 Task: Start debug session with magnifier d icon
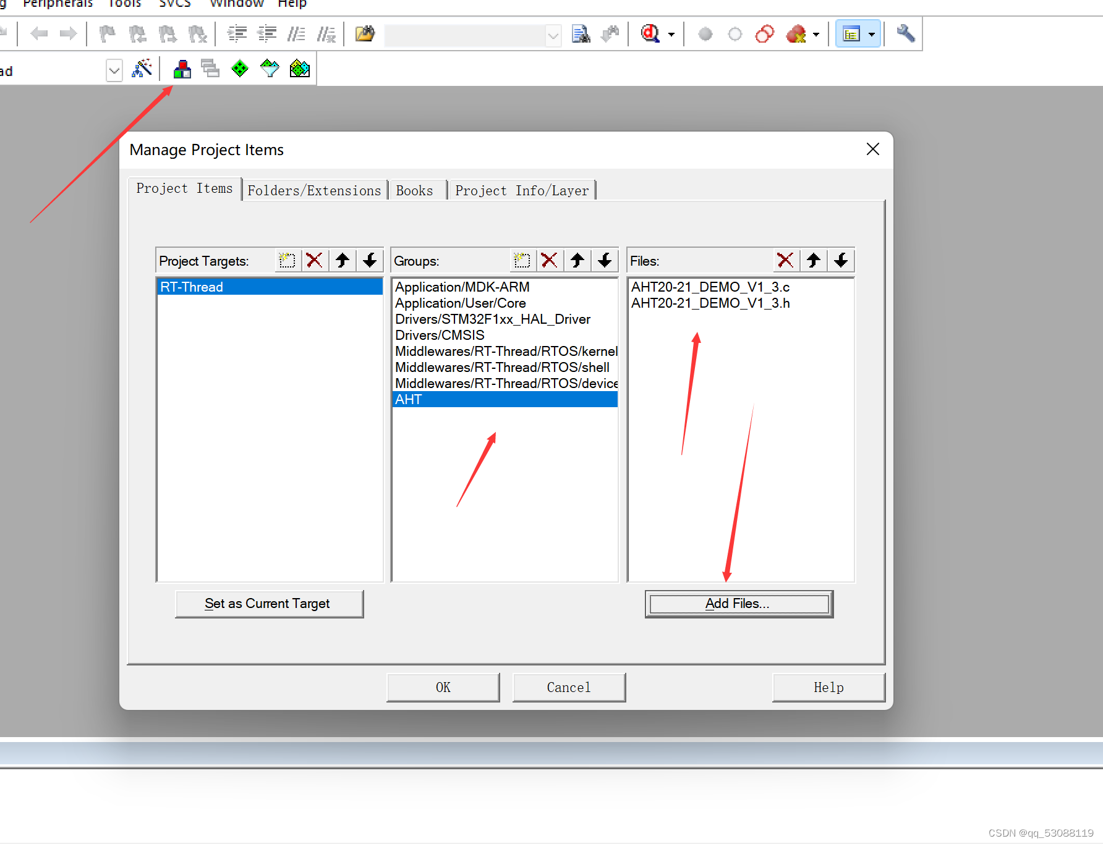pos(650,33)
